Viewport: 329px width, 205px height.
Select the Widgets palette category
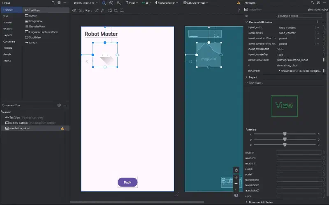(x=8, y=29)
